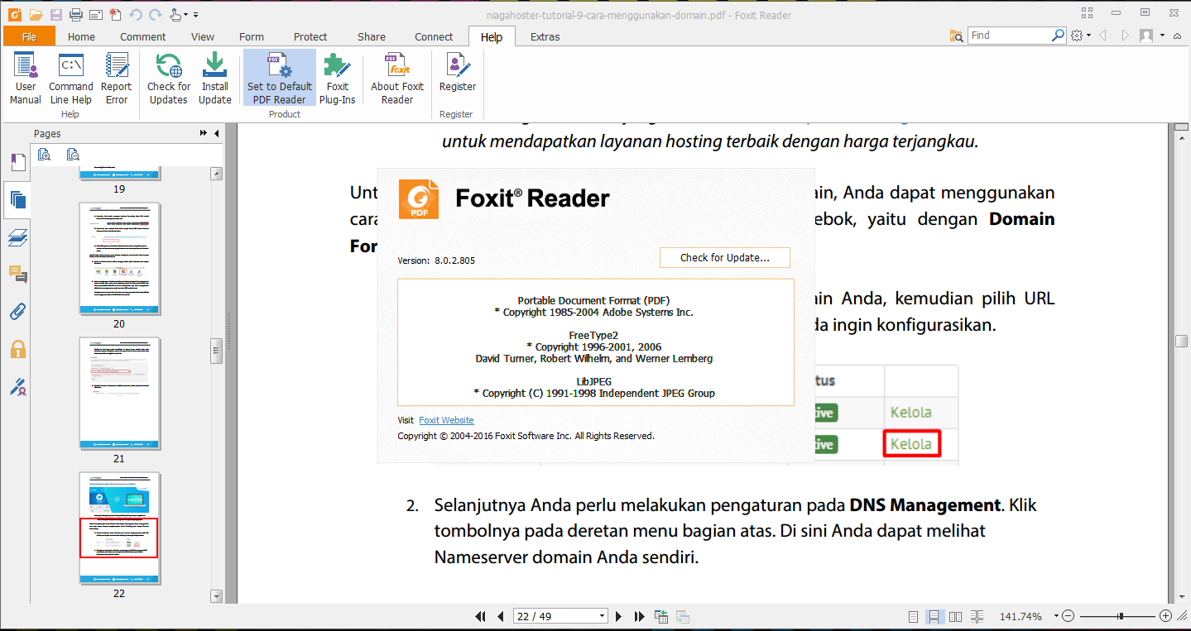Toggle single page view mode
Image resolution: width=1191 pixels, height=631 pixels.
[913, 616]
